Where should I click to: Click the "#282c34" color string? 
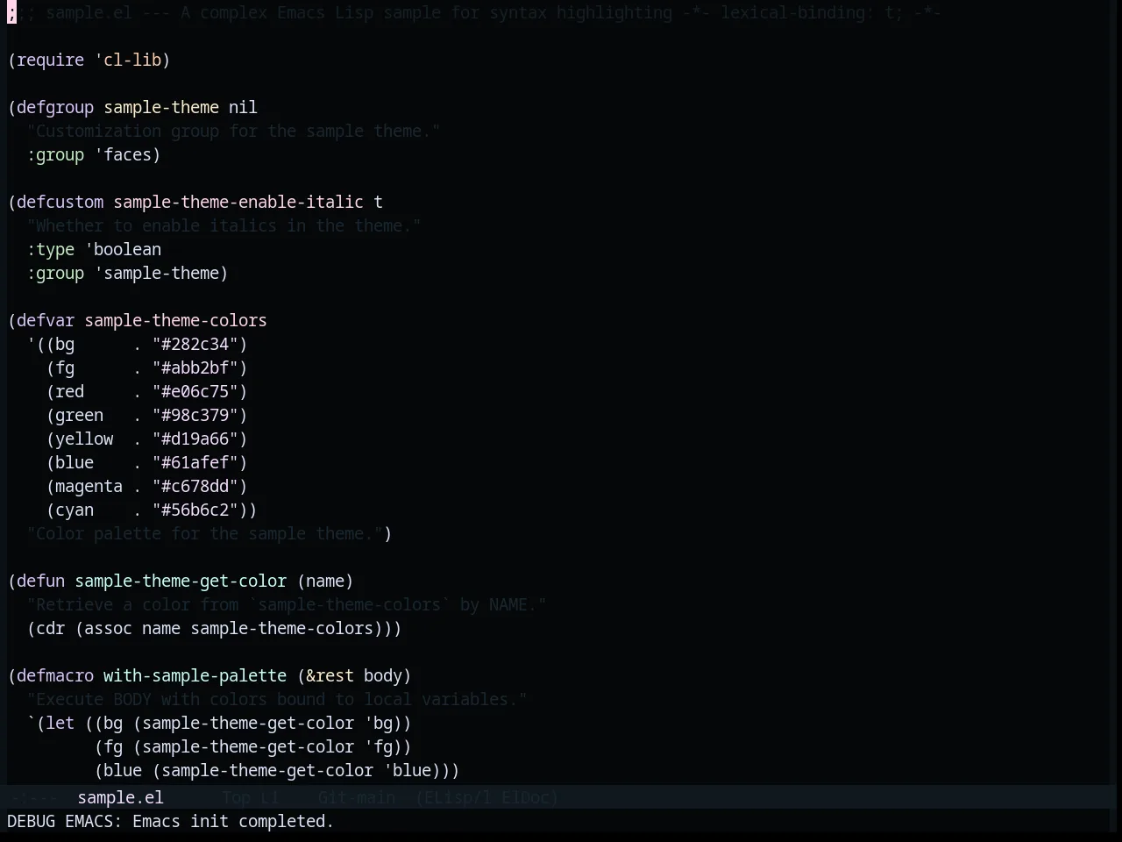coord(195,344)
